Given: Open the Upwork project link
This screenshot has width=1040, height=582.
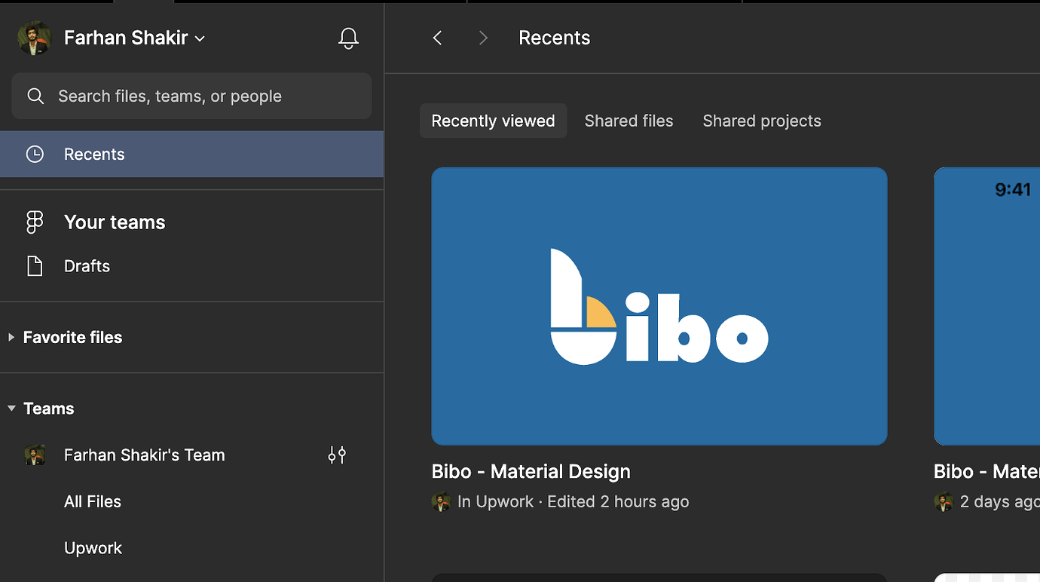Looking at the screenshot, I should (x=93, y=548).
